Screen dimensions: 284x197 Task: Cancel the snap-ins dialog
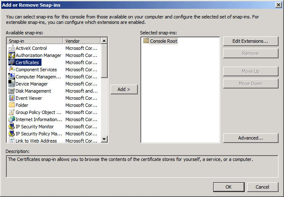263,187
